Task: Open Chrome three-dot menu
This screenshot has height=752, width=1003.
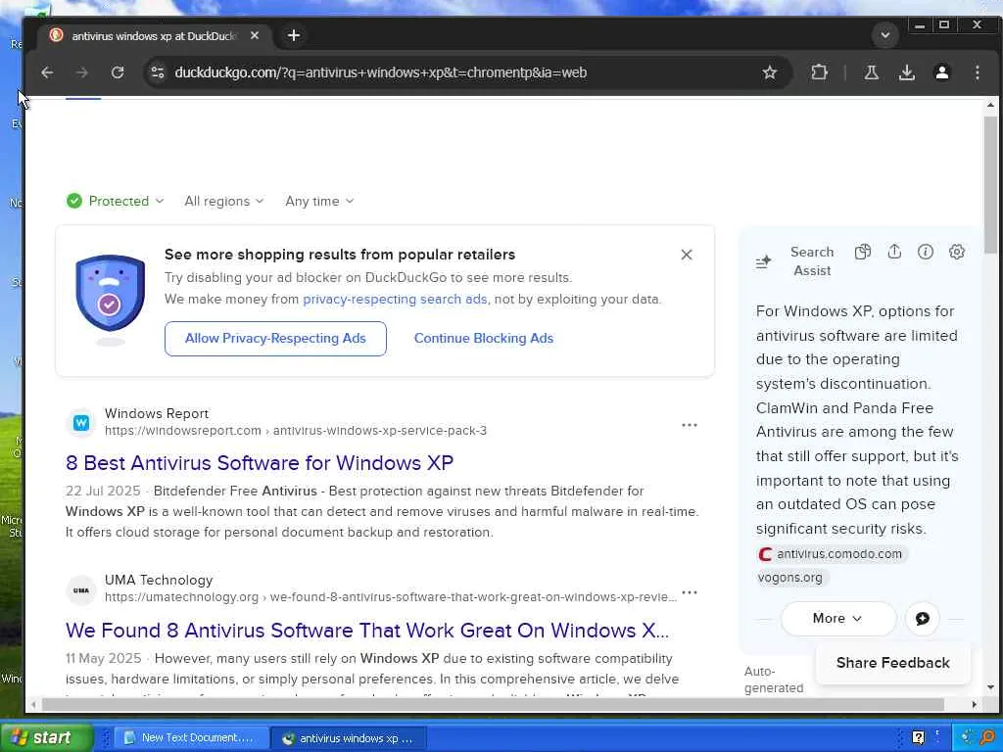Action: tap(977, 72)
